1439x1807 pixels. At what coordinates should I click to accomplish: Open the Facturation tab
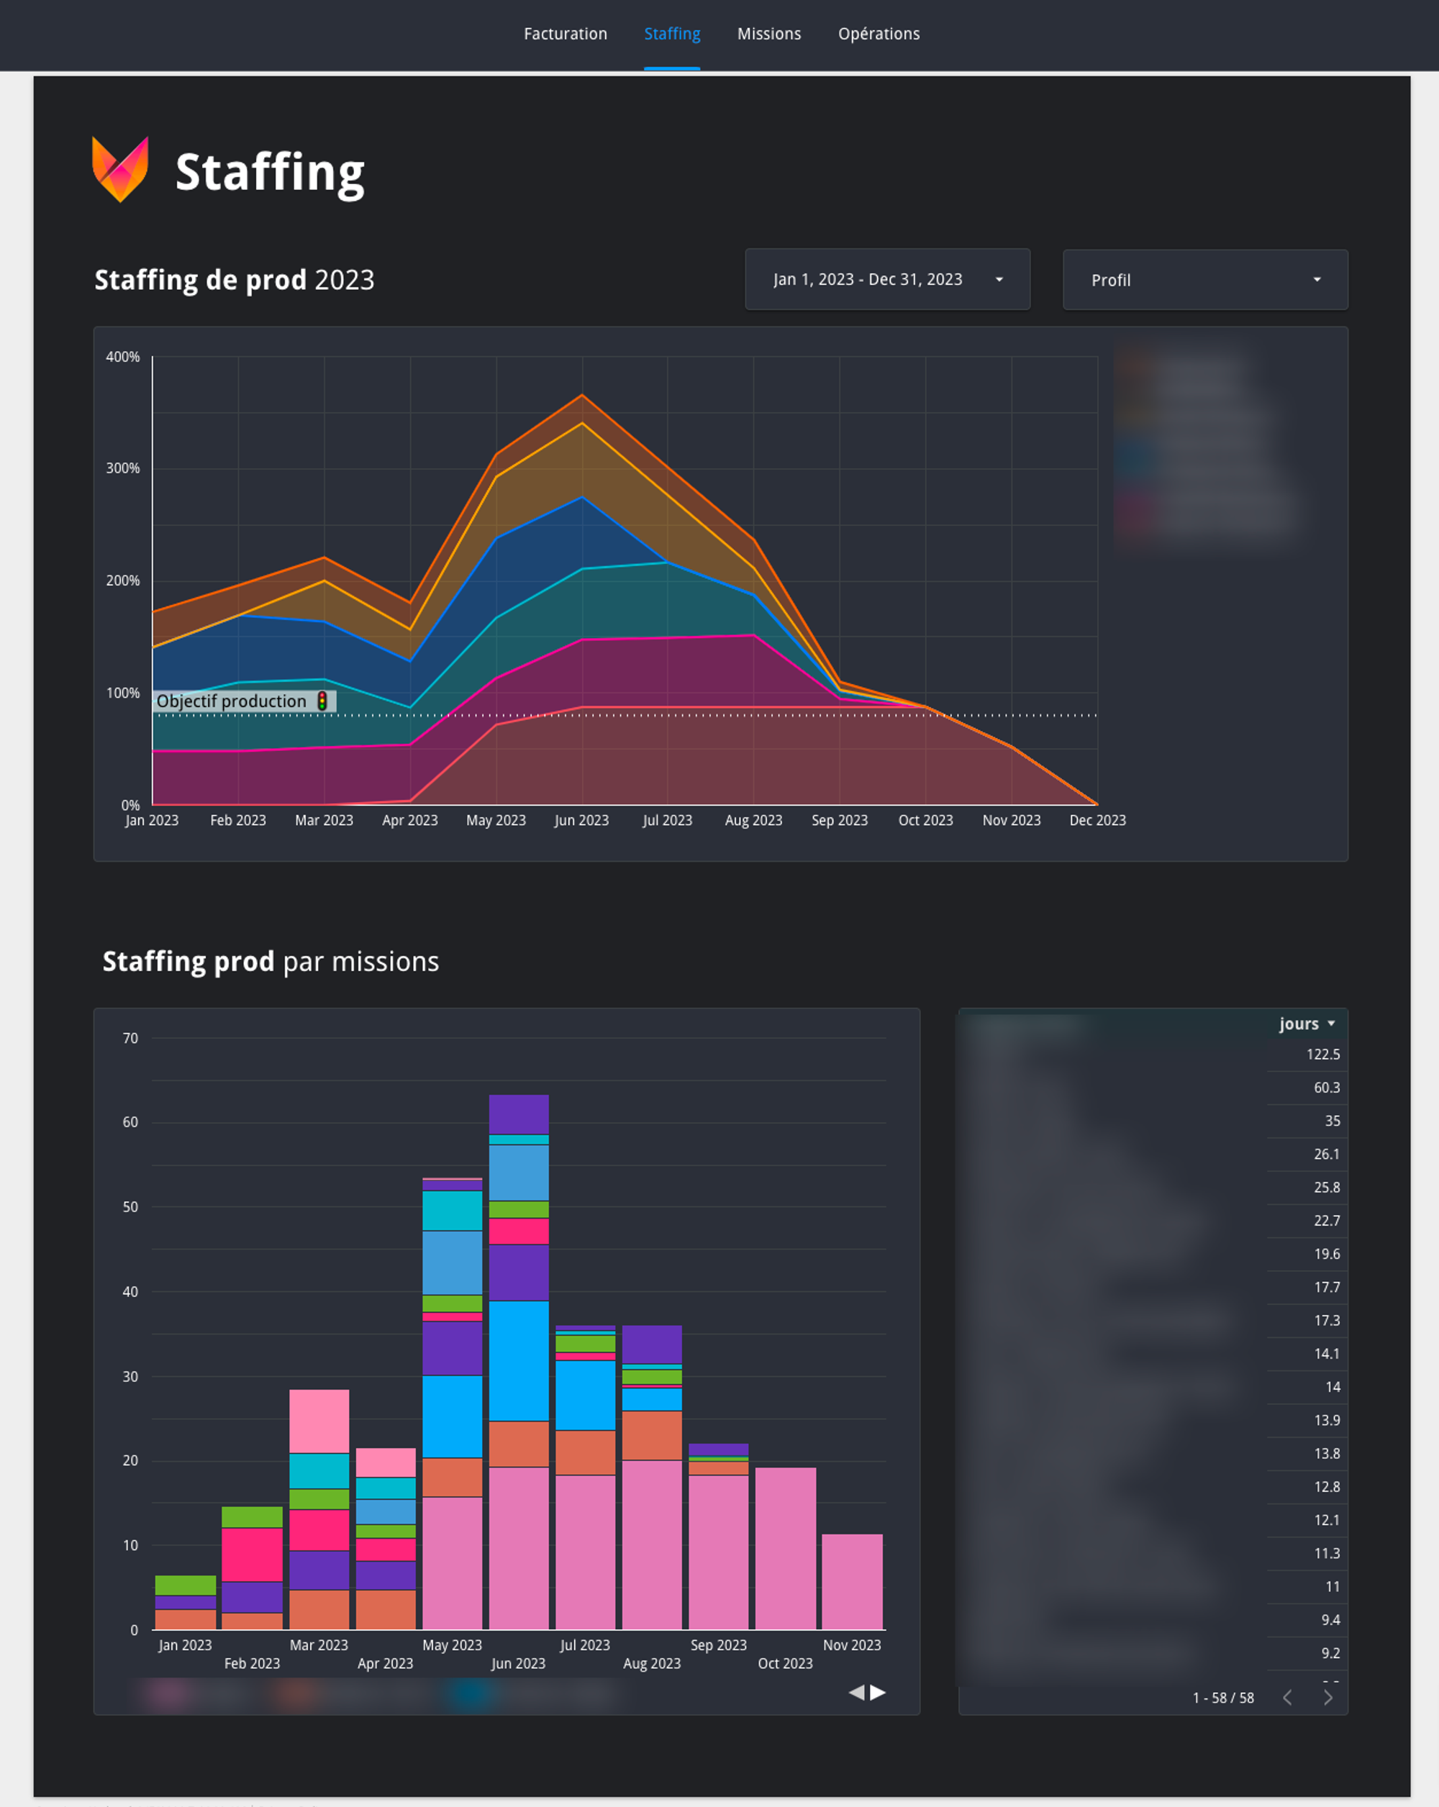[566, 34]
